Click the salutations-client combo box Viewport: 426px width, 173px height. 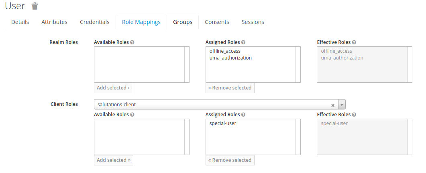(x=220, y=104)
